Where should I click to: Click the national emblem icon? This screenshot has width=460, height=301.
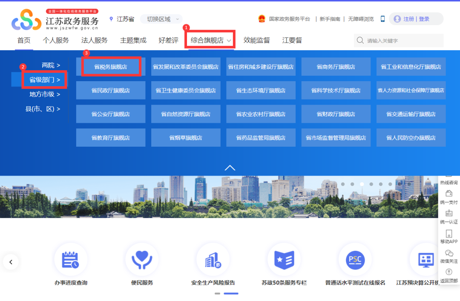[x=262, y=19]
